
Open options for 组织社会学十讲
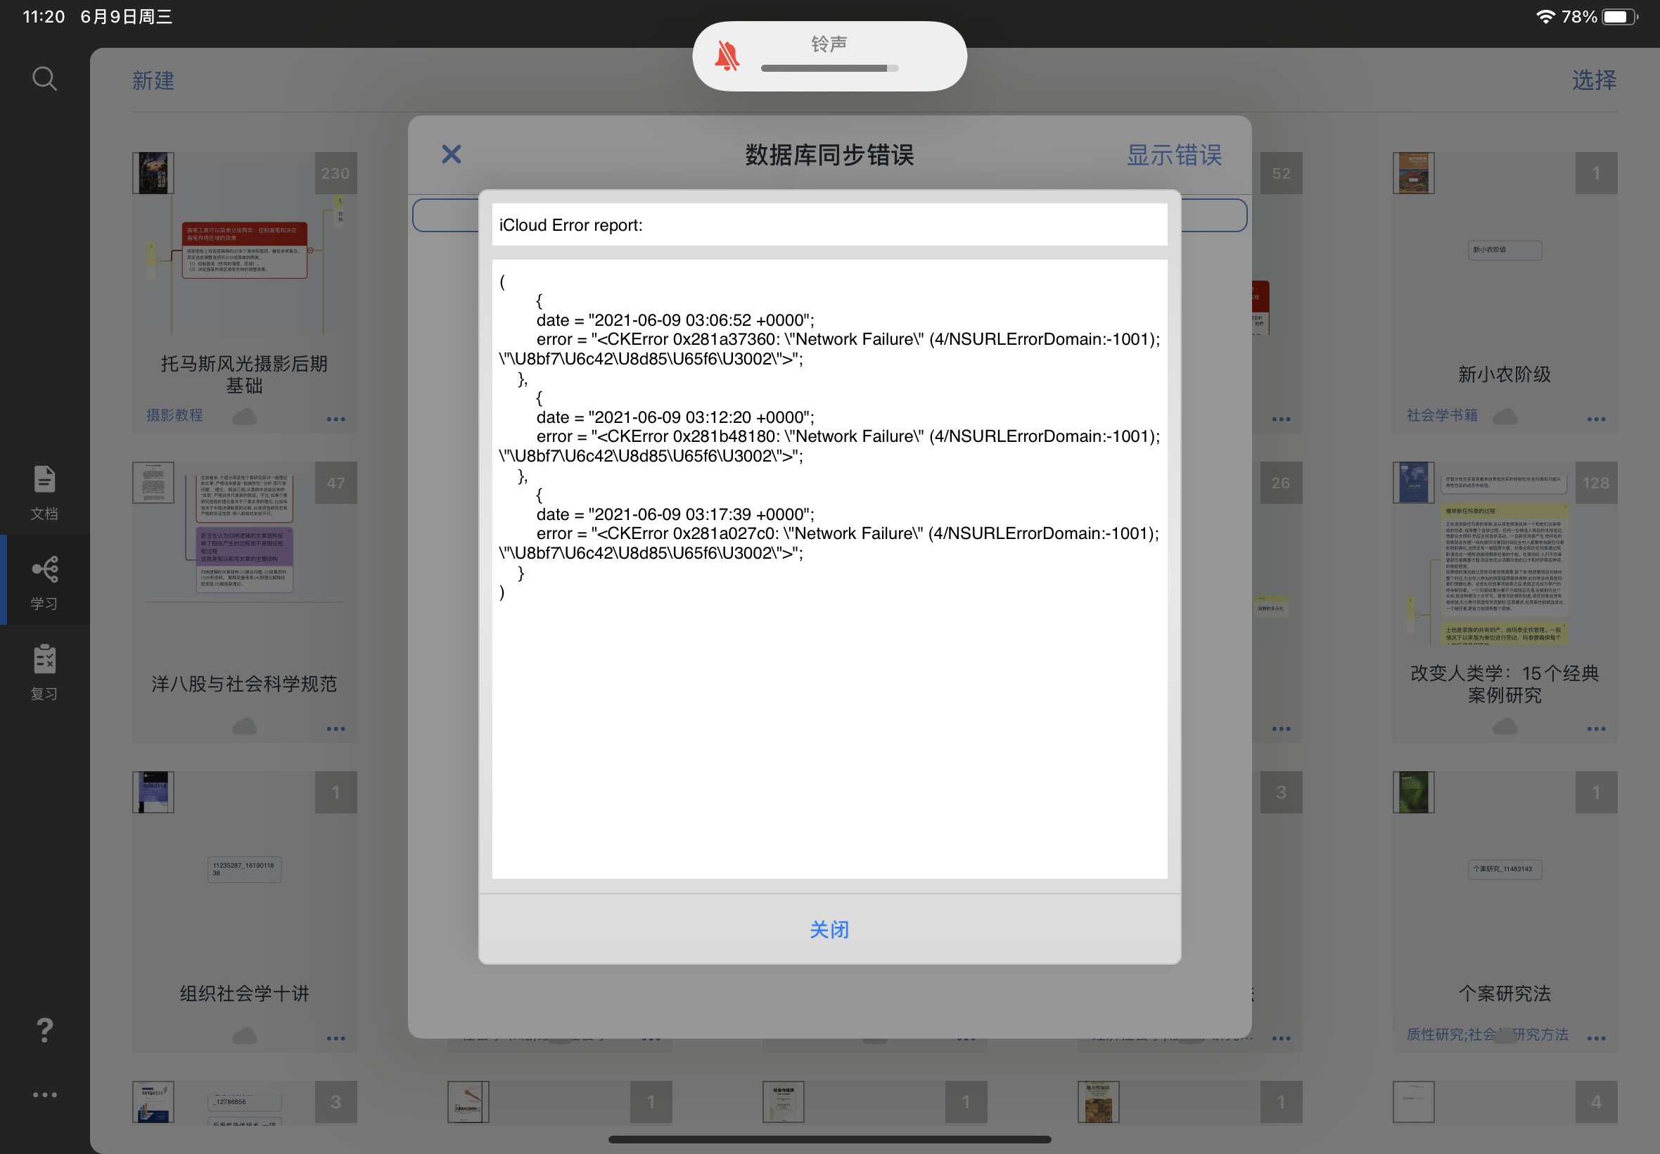click(336, 1039)
